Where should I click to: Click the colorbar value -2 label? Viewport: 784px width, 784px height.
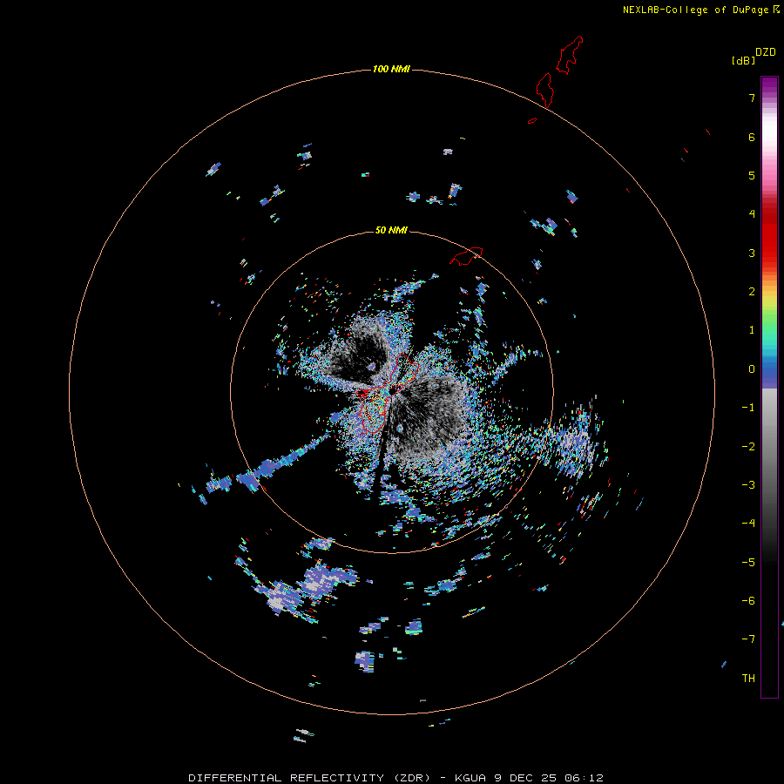tap(748, 447)
